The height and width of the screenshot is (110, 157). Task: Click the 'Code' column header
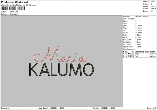pyautogui.click(x=147, y=52)
